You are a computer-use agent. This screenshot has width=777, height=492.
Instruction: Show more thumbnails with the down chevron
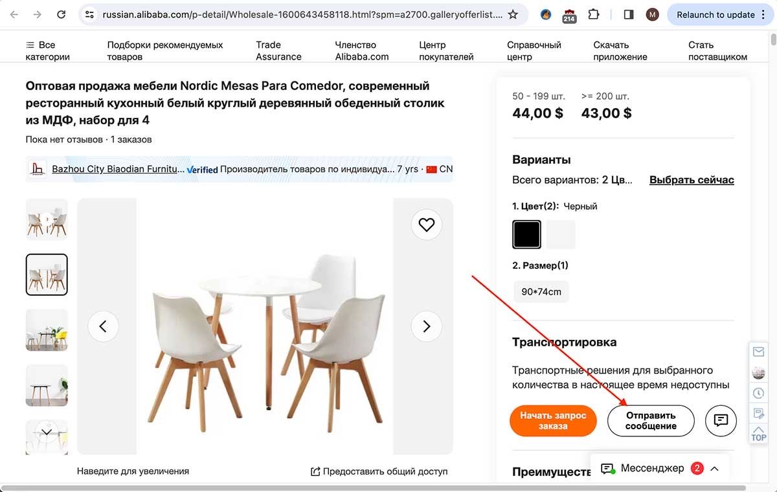coord(47,432)
